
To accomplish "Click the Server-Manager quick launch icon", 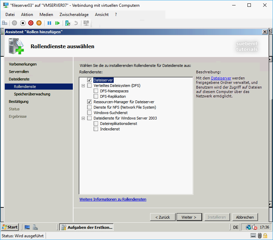I will 35,227.
